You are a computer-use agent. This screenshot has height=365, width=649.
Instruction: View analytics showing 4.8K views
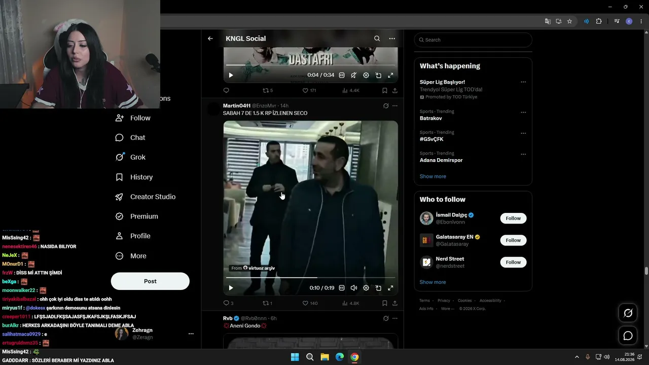point(351,303)
